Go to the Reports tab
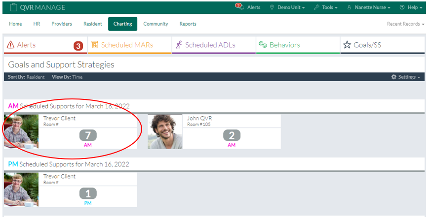The height and width of the screenshot is (220, 430). point(188,24)
